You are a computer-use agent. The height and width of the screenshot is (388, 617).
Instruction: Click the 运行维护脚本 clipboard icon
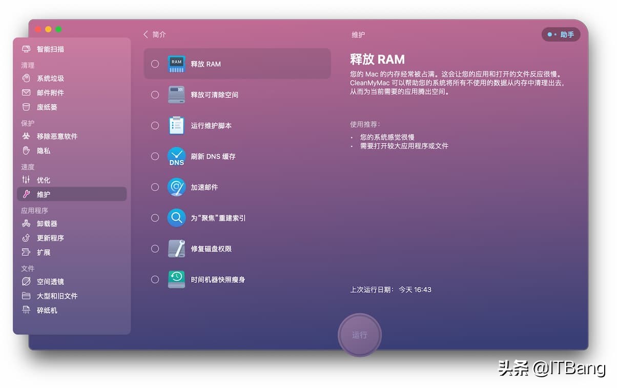pyautogui.click(x=176, y=126)
